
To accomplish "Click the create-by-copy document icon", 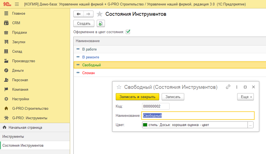I will (x=101, y=23).
